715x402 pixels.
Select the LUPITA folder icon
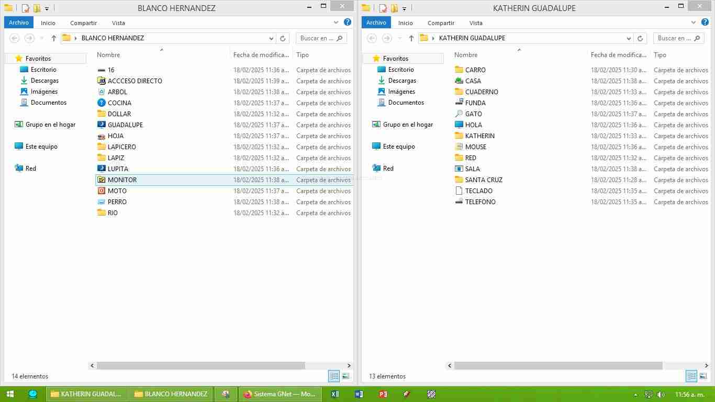(102, 169)
